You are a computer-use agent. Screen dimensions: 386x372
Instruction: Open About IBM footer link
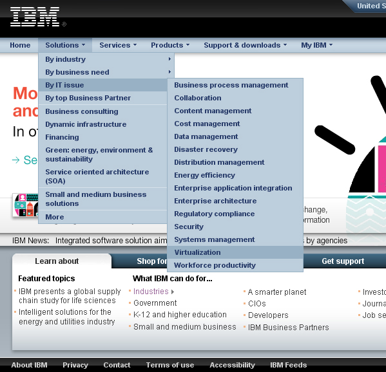click(29, 365)
